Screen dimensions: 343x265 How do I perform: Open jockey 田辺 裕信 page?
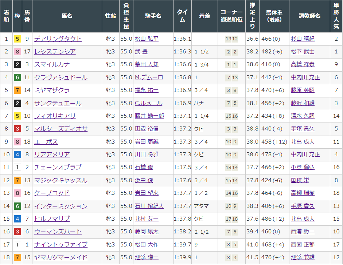click(x=147, y=129)
